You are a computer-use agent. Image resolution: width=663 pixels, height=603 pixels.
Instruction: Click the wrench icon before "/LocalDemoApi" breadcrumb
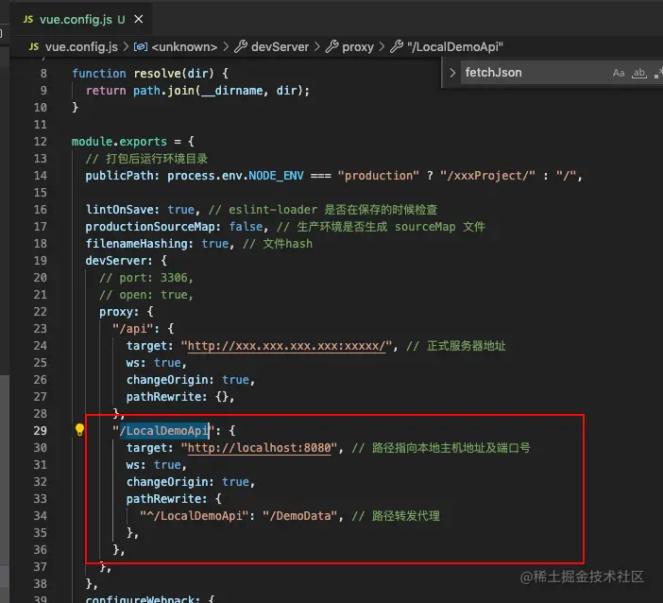click(397, 46)
